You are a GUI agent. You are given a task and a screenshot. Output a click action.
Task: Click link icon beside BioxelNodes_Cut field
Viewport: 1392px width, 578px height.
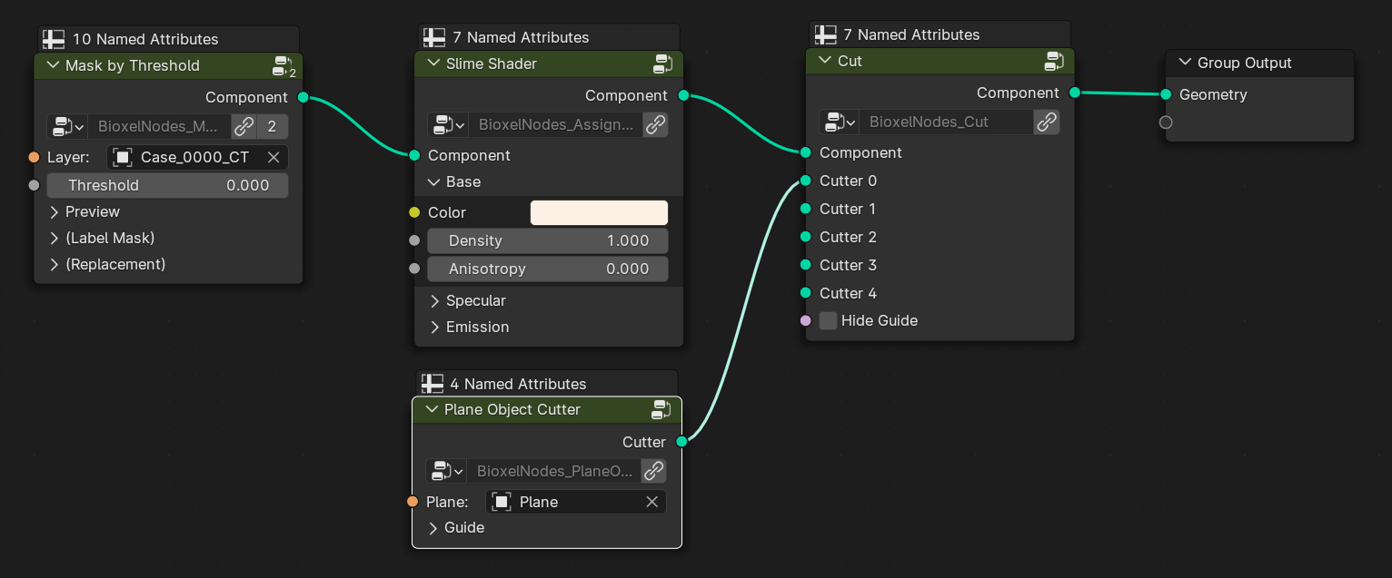pos(1047,122)
